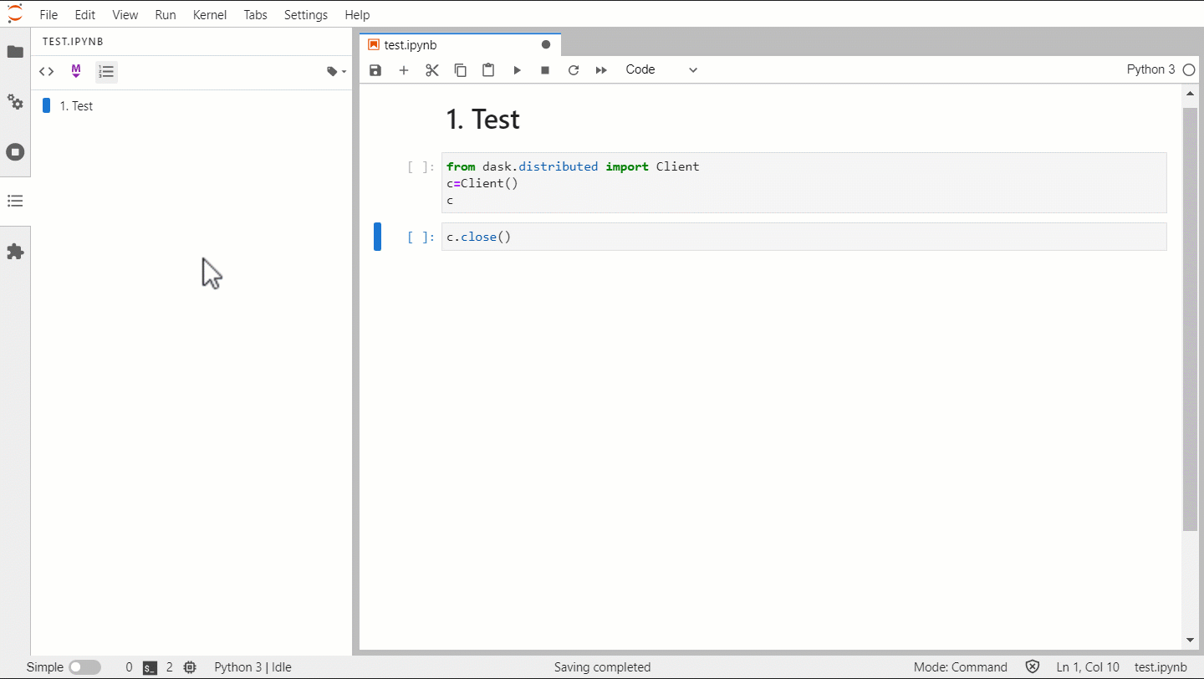Open the Code cell type dropdown
The width and height of the screenshot is (1204, 679).
click(x=661, y=69)
